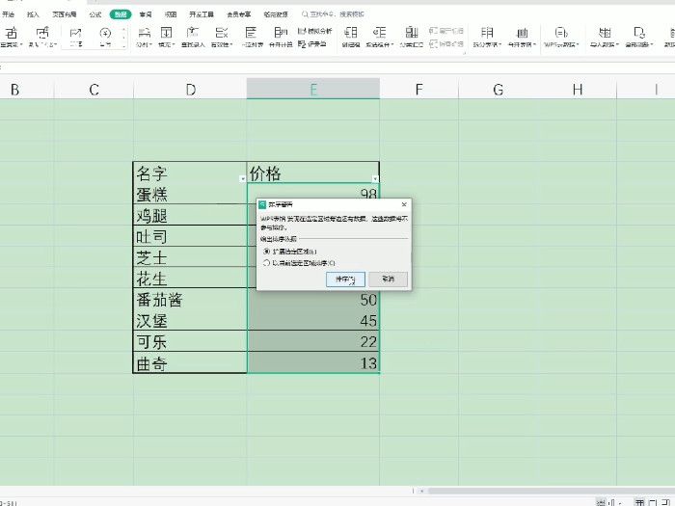This screenshot has width=675, height=506.
Task: Open the filter dropdown on 名字 header
Action: coord(242,178)
